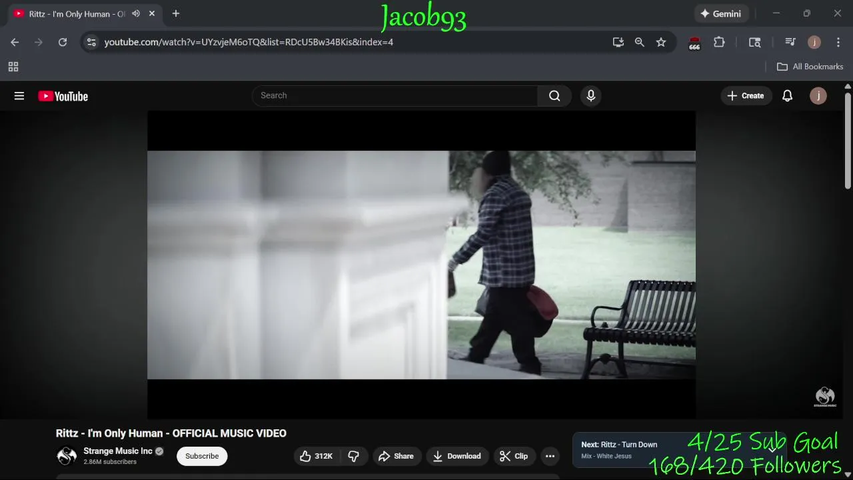Open the Chrome three-dot menu
Image resolution: width=853 pixels, height=480 pixels.
(838, 42)
